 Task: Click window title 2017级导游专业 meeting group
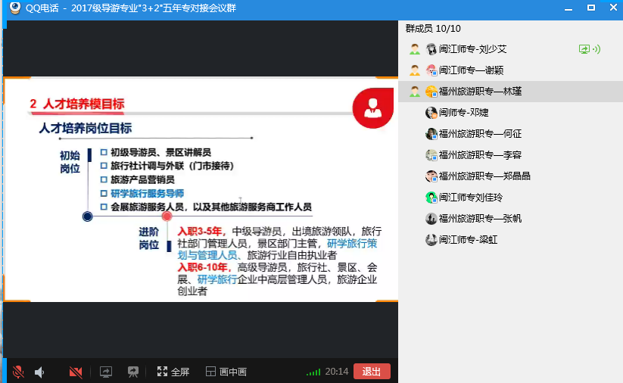tap(154, 8)
